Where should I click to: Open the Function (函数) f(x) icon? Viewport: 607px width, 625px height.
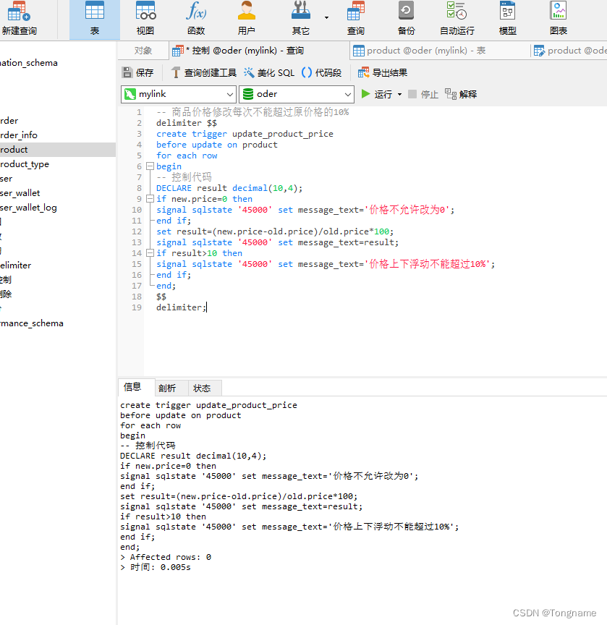tap(195, 19)
